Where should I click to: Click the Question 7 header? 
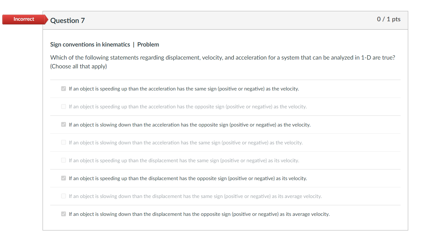67,20
